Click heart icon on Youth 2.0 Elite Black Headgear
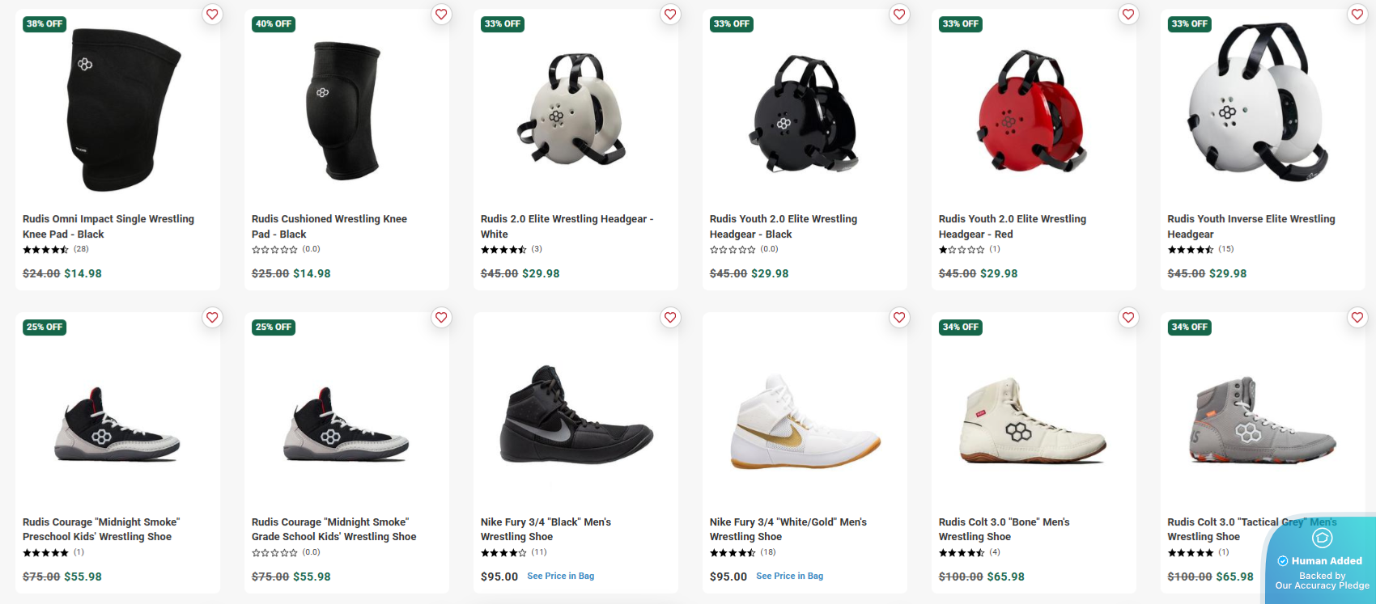This screenshot has height=604, width=1376. 899,15
